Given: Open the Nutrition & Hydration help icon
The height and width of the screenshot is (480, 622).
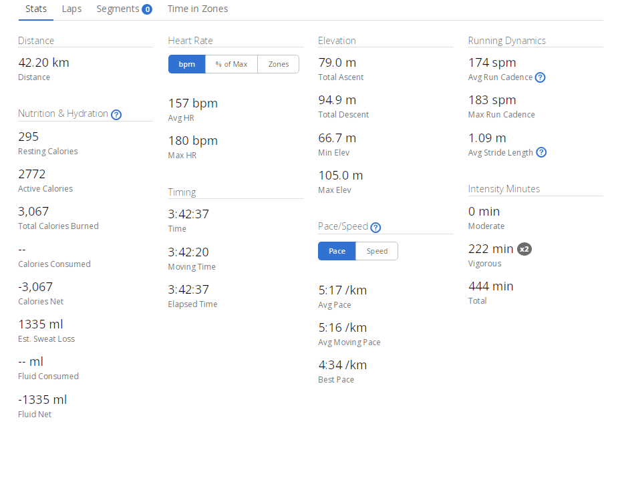Looking at the screenshot, I should [116, 114].
